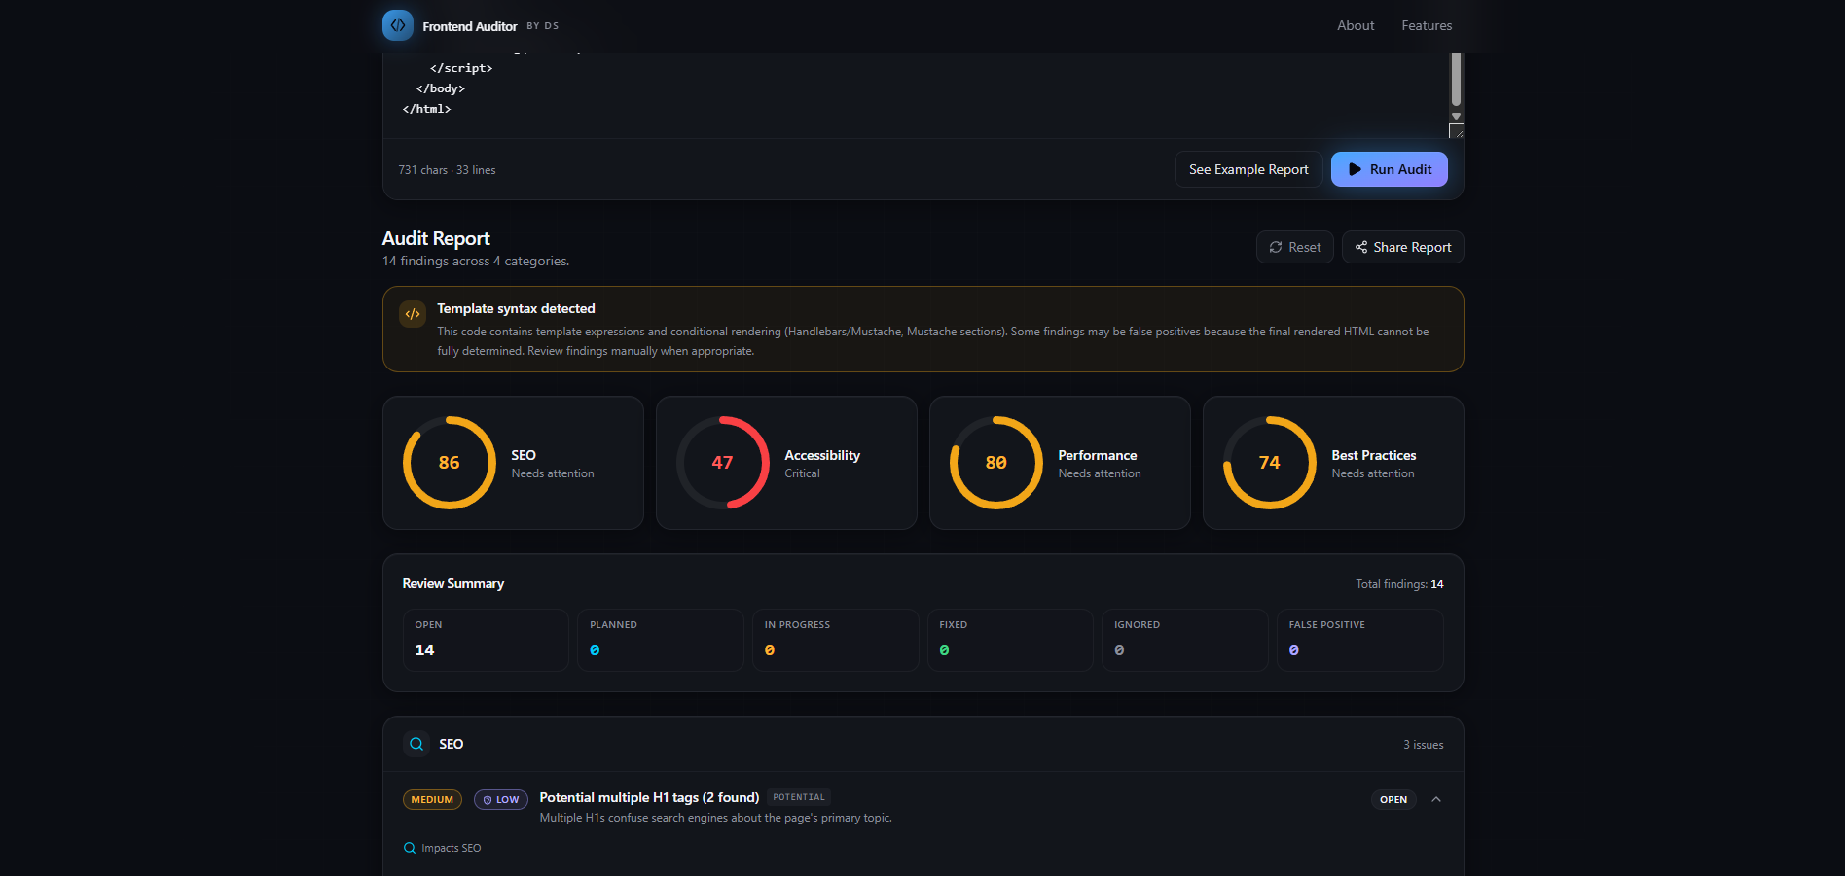Click the LOW confidence badge
The height and width of the screenshot is (876, 1845).
501,800
